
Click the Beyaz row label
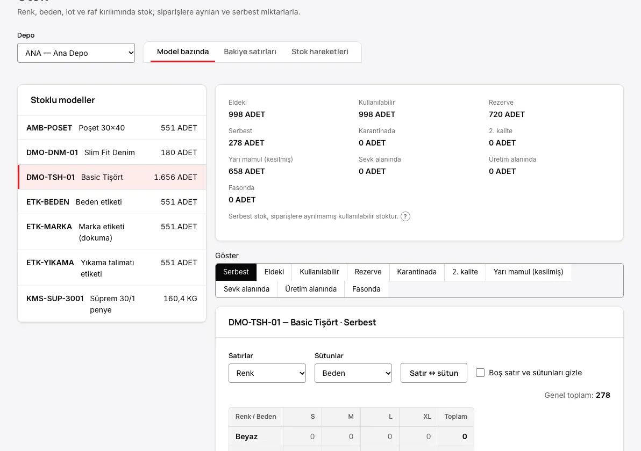[246, 437]
